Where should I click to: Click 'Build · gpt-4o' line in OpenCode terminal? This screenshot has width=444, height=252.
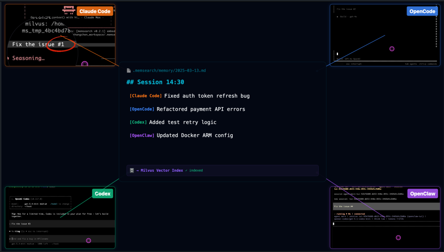click(x=349, y=17)
